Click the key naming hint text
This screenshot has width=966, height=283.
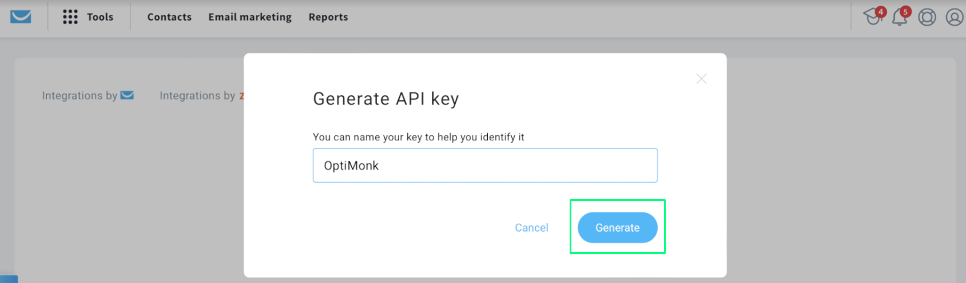click(419, 137)
